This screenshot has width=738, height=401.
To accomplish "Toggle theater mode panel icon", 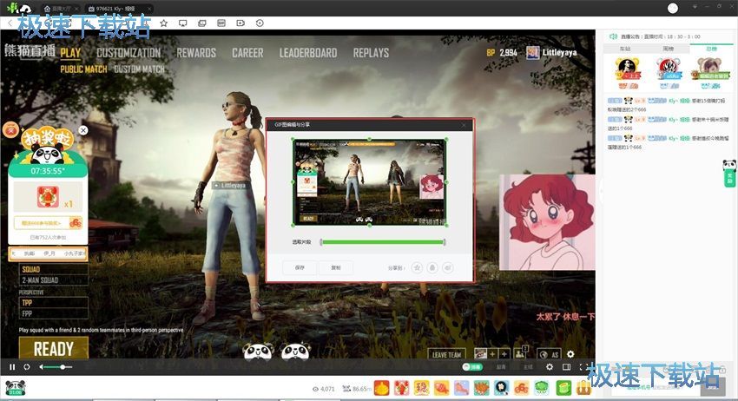I will [x=567, y=366].
